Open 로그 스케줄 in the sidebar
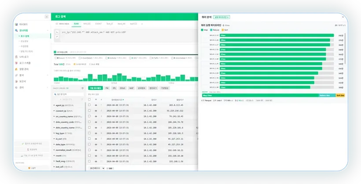This screenshot has height=184, width=361. click(x=25, y=63)
